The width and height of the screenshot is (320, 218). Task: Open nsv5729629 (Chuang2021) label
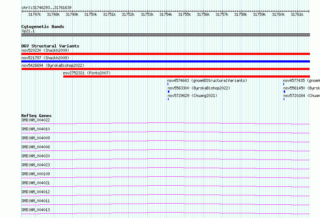192,96
